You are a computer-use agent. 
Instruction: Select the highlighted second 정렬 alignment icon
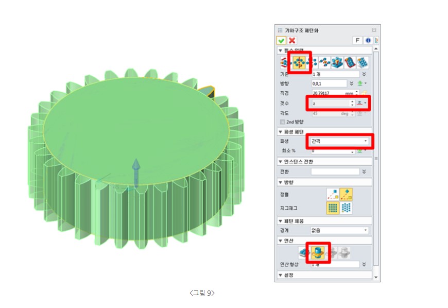346,194
